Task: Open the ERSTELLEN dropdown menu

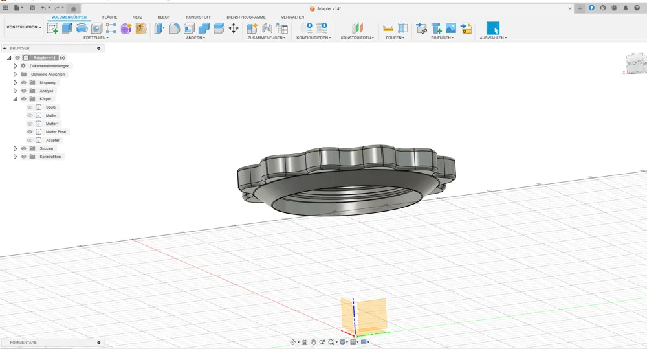Action: coord(96,38)
